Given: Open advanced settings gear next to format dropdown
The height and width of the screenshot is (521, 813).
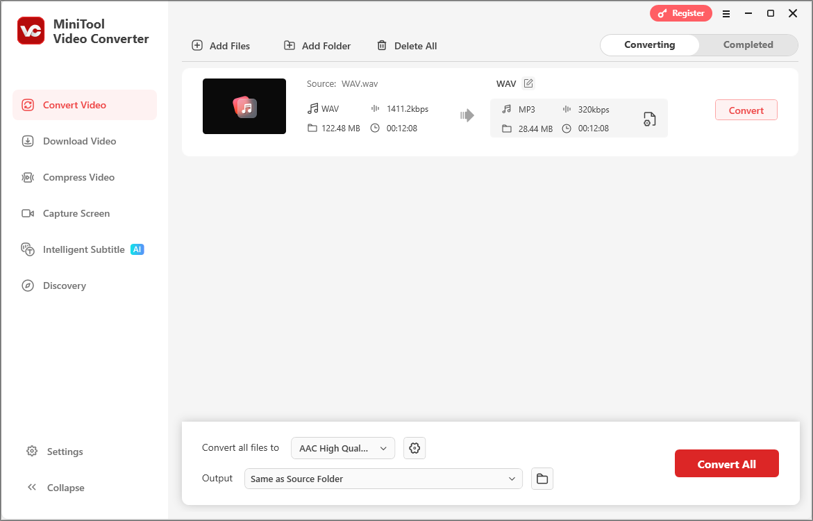Looking at the screenshot, I should click(x=414, y=448).
